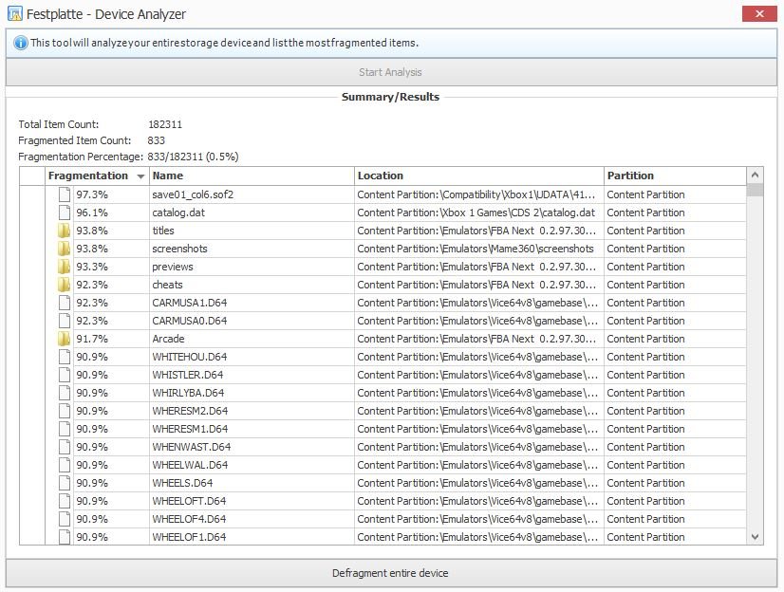Select the titles name cell
This screenshot has width=784, height=592.
[252, 231]
